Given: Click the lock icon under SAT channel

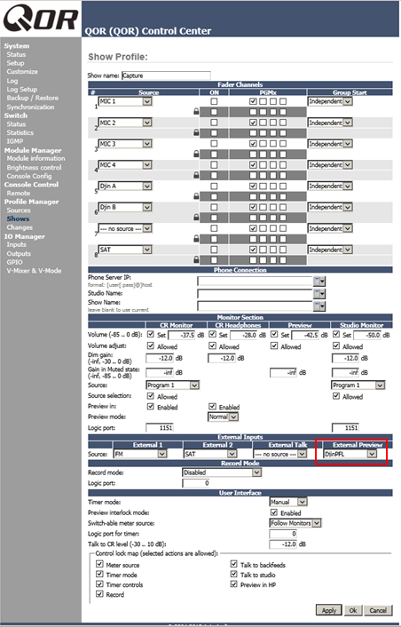Looking at the screenshot, I should 196,259.
